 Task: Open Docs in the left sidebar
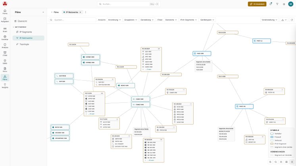point(5,70)
